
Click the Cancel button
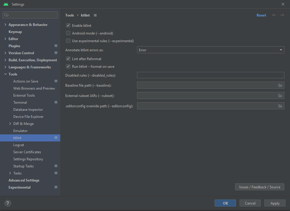[250, 203]
